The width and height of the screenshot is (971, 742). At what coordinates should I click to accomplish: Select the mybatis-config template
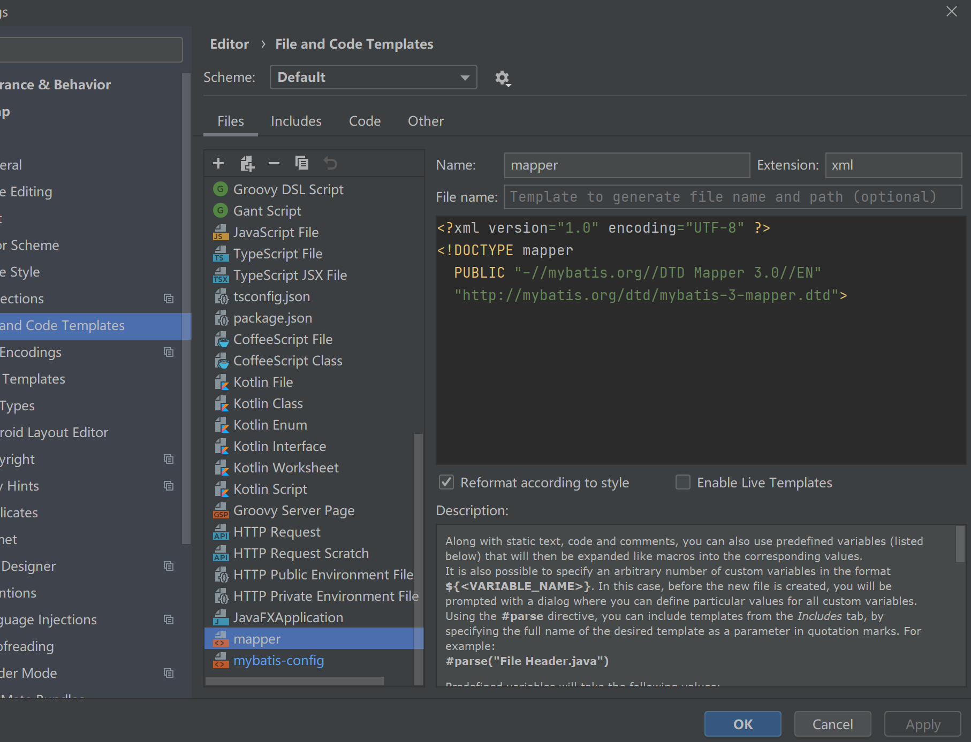point(278,660)
